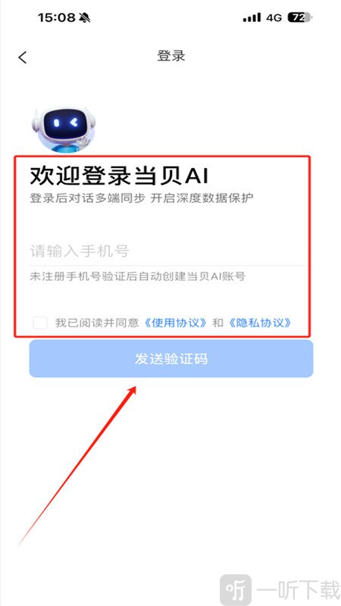Tap the 未注册手机号验证后自动创建 hint text

coord(138,276)
